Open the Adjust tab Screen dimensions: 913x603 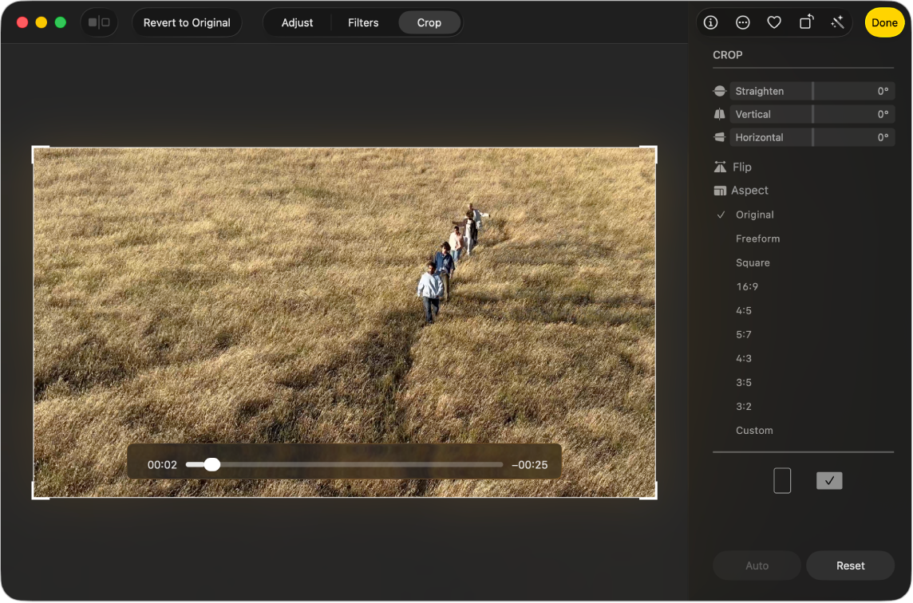pyautogui.click(x=298, y=22)
